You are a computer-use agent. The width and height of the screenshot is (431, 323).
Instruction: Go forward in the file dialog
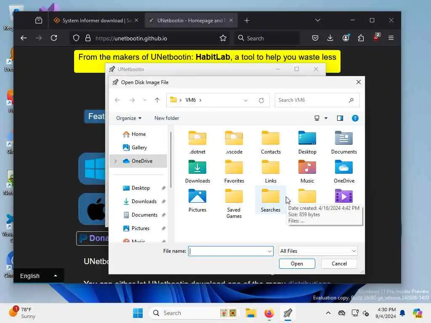coord(132,100)
